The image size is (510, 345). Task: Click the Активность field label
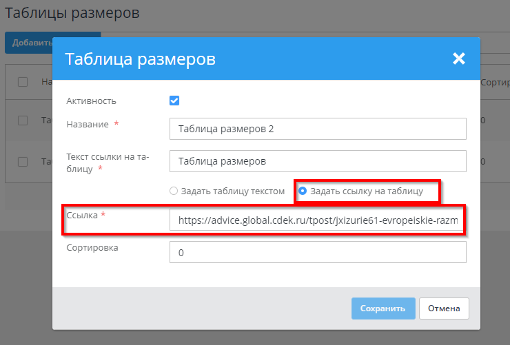(x=91, y=101)
